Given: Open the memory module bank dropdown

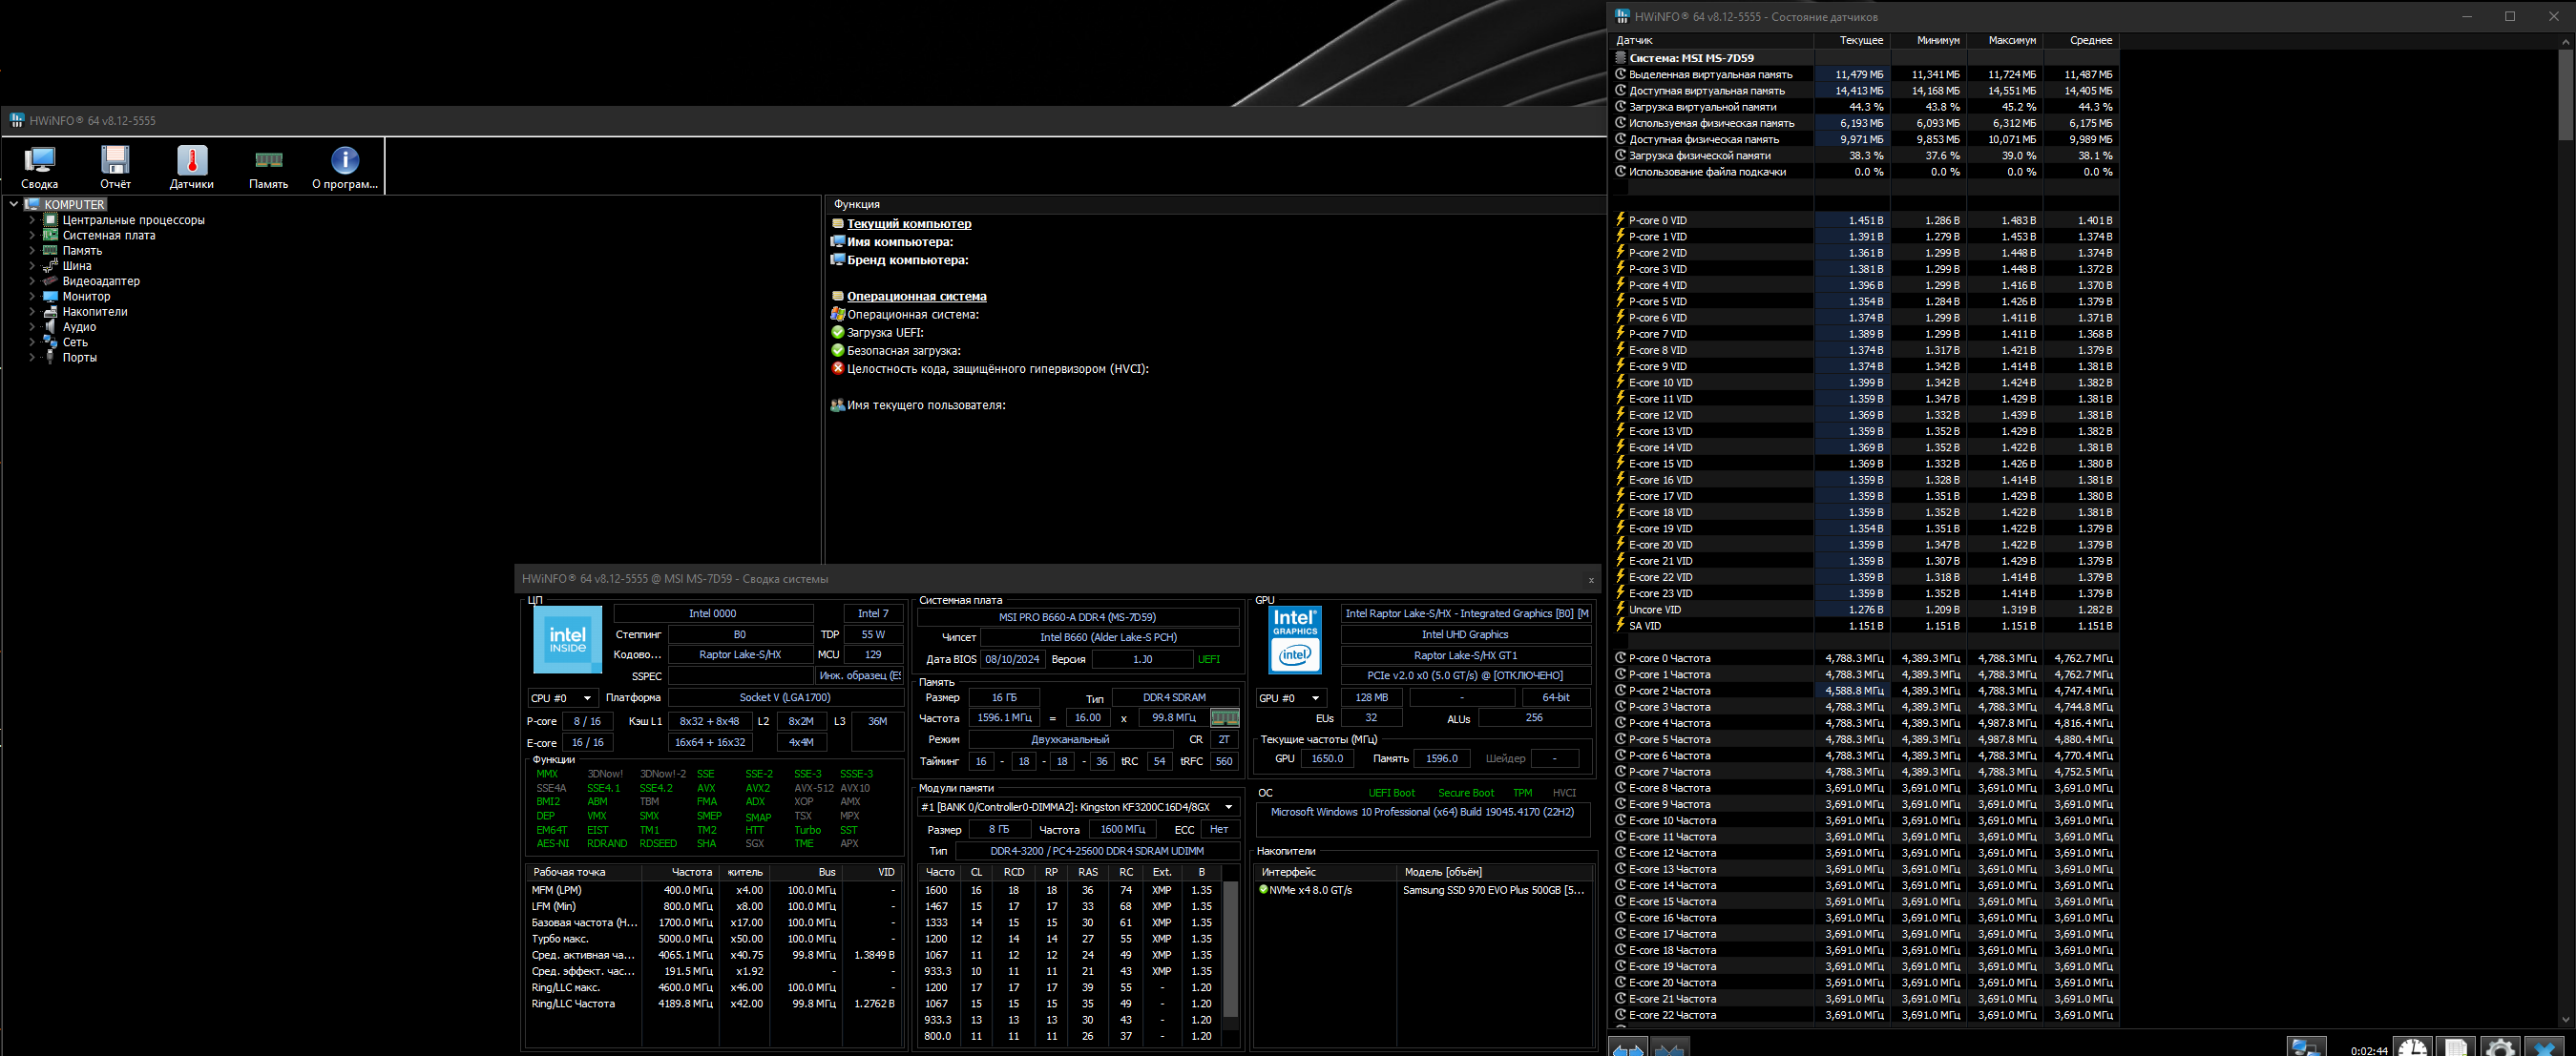Looking at the screenshot, I should pyautogui.click(x=1228, y=807).
